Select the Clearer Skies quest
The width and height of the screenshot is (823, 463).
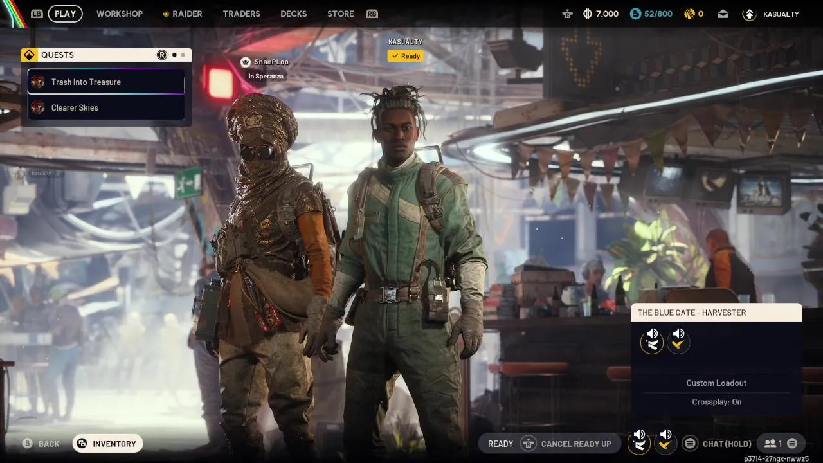pos(106,107)
